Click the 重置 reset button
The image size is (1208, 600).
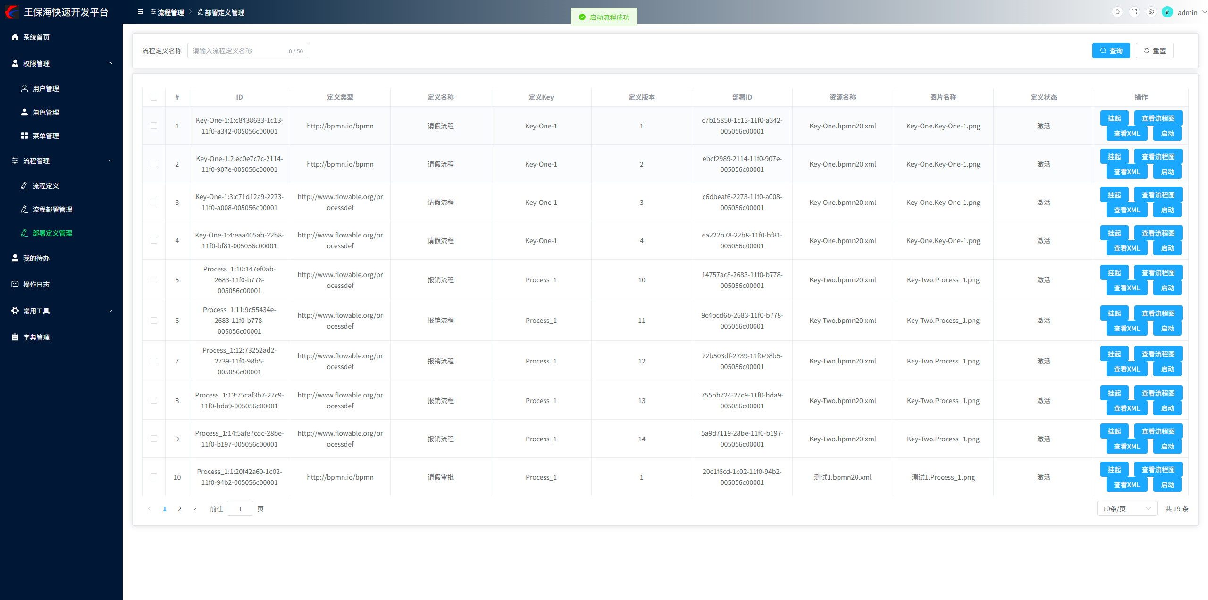click(1154, 51)
